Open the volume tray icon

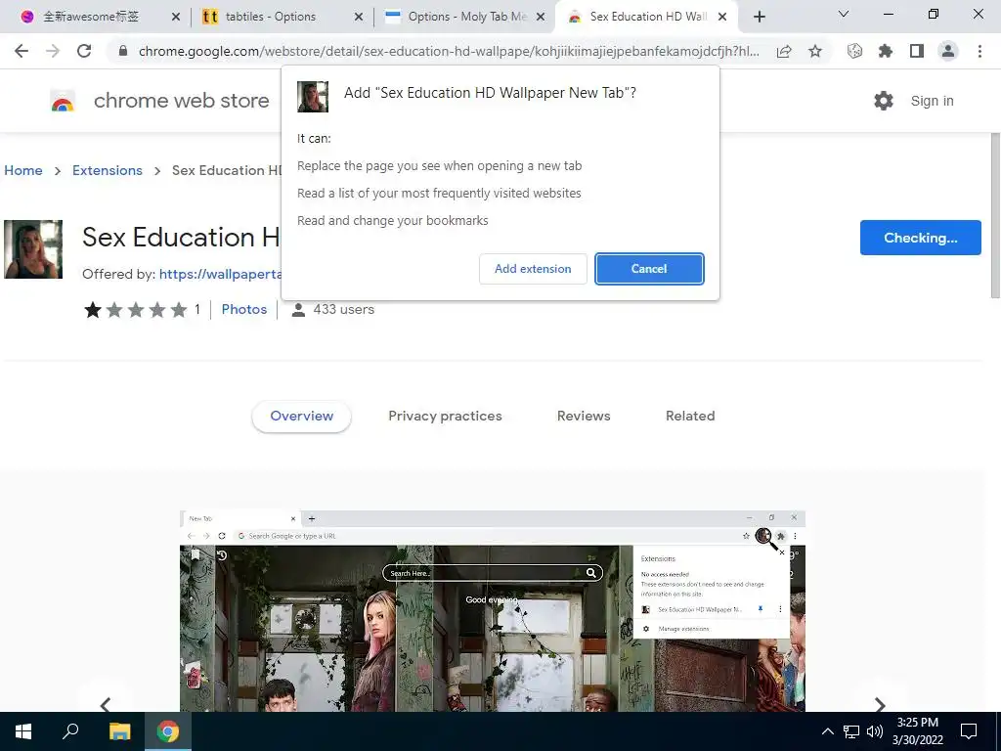[x=875, y=731]
